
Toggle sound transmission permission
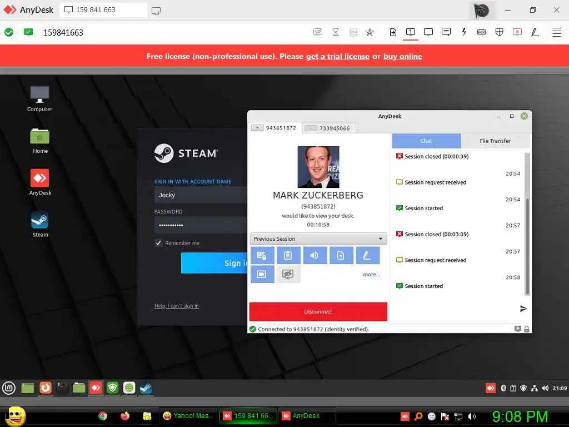pos(315,255)
